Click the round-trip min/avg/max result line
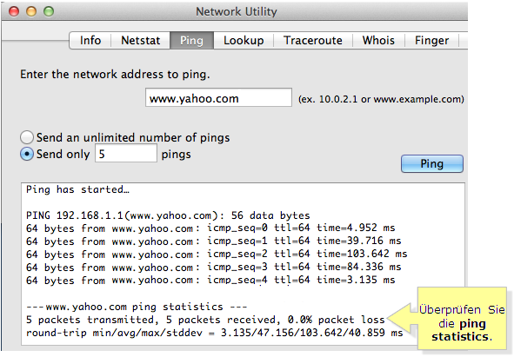This screenshot has height=357, width=514. 215,333
